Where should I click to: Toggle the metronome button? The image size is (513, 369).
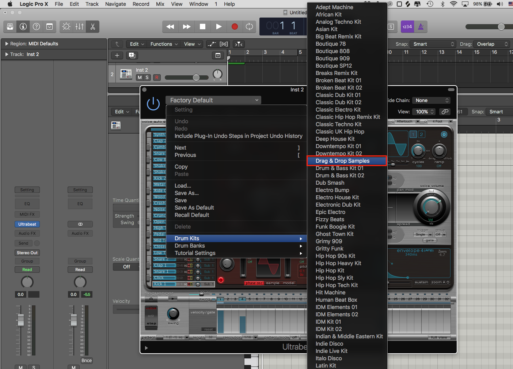point(421,27)
